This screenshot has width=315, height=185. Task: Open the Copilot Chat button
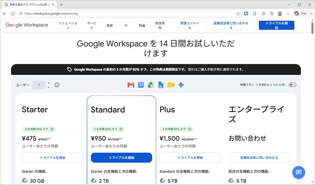[300, 14]
